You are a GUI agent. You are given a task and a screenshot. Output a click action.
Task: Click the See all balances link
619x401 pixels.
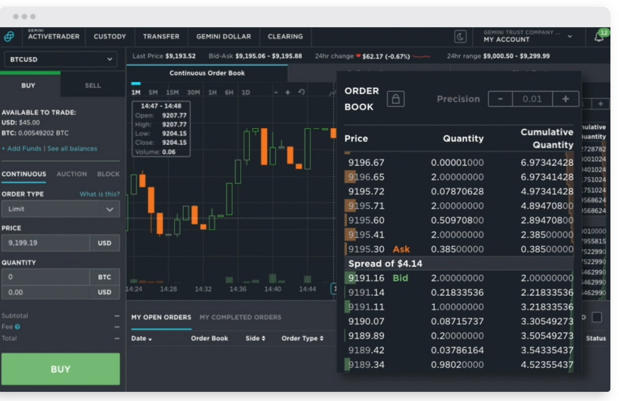click(x=72, y=149)
